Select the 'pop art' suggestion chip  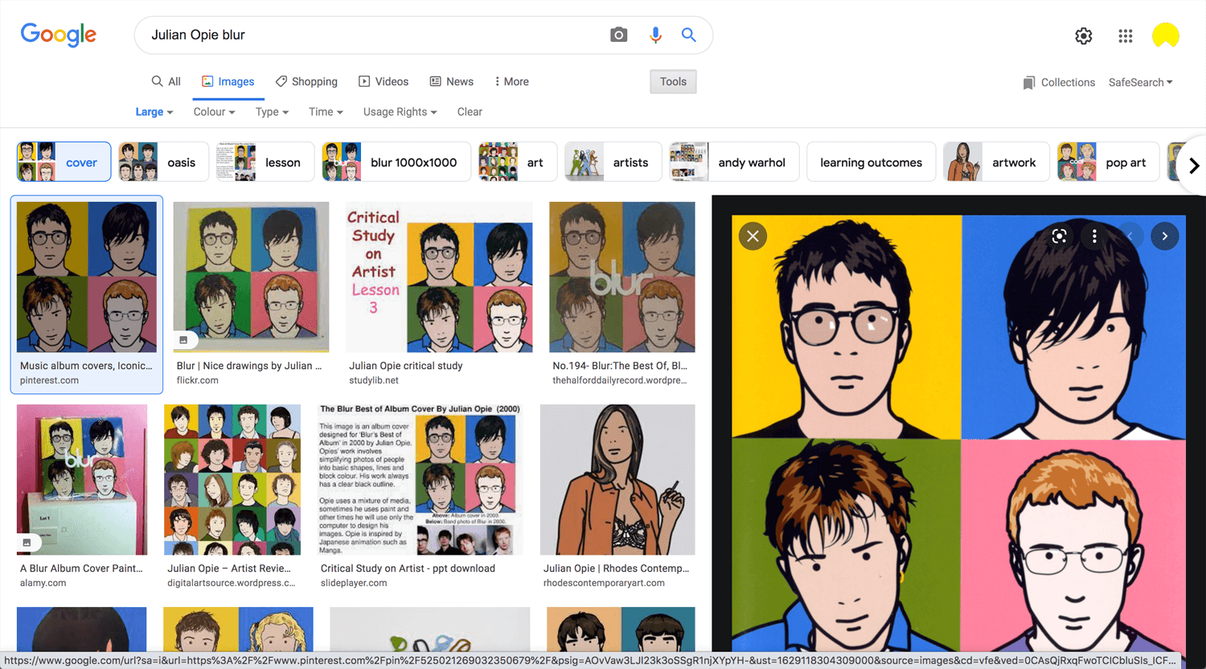[1109, 162]
